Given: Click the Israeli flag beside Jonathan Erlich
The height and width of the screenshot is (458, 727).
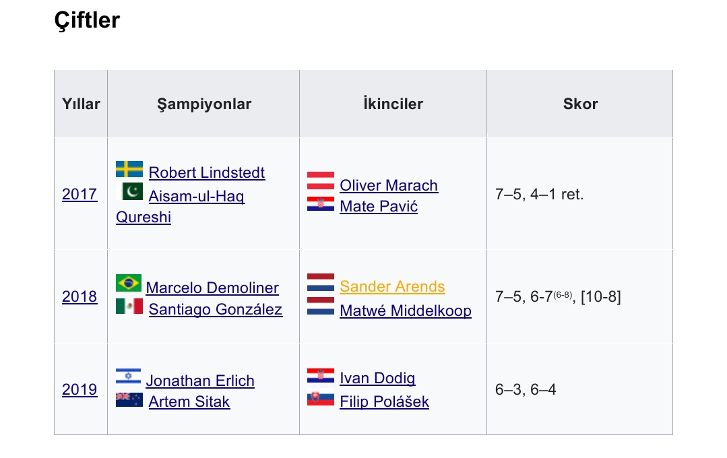Looking at the screenshot, I should click(129, 376).
